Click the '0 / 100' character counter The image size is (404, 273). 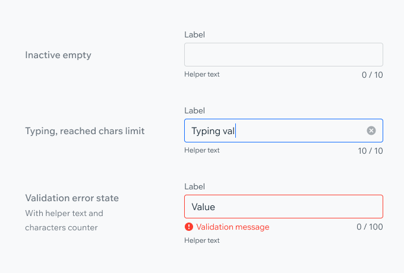coord(370,227)
